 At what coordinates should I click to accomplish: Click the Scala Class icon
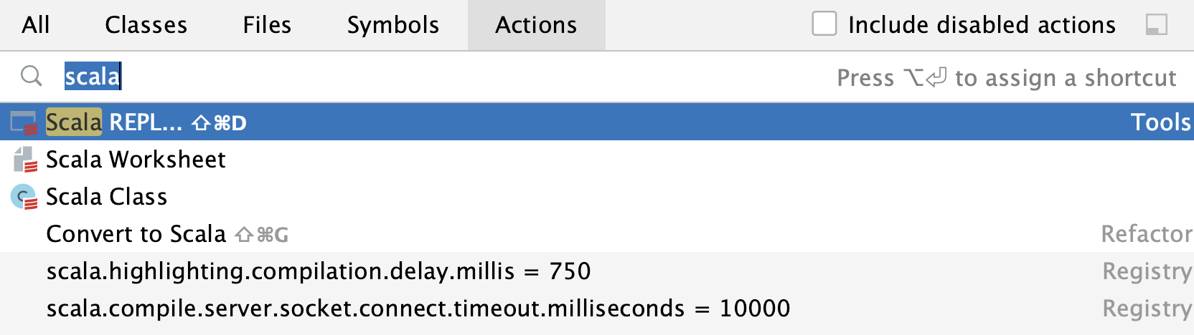click(x=24, y=197)
